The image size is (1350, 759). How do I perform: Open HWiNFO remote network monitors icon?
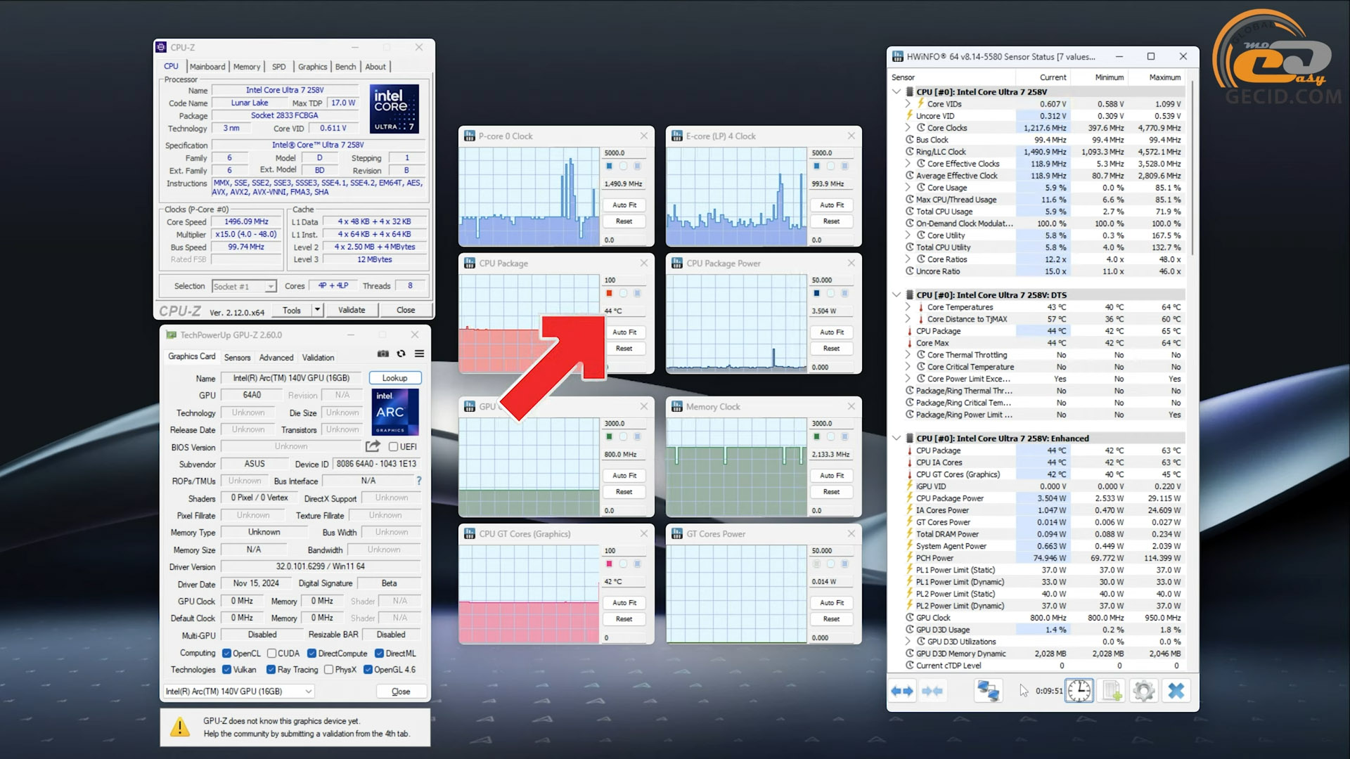[x=988, y=692]
